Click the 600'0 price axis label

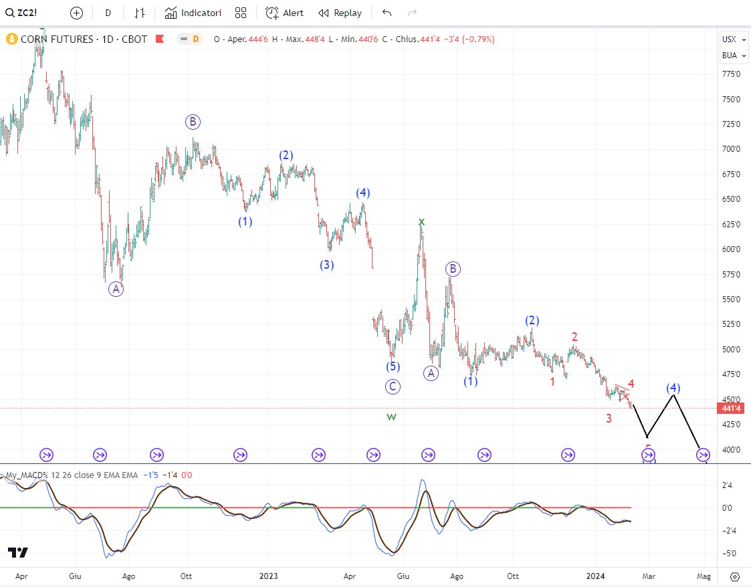[731, 249]
